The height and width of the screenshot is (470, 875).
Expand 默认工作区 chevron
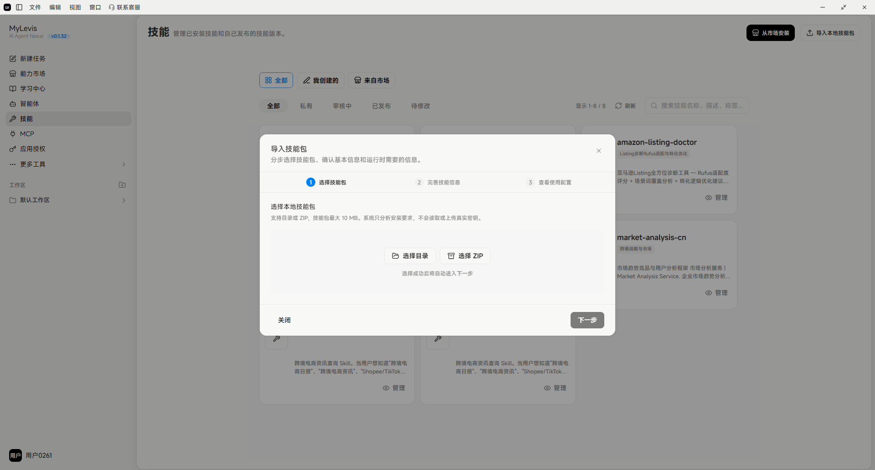124,200
